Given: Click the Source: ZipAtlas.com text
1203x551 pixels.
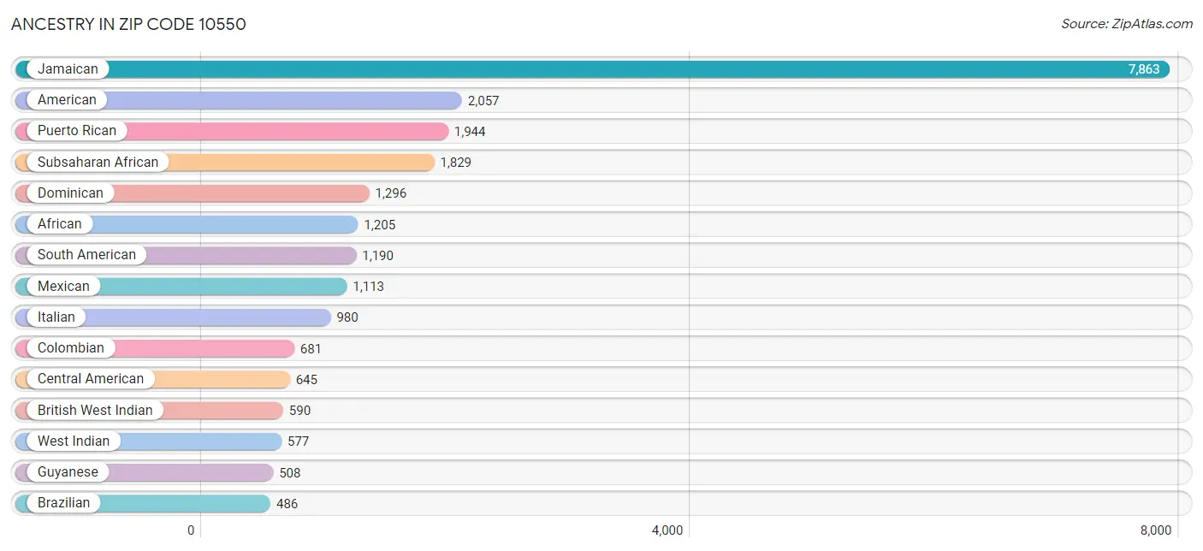Looking at the screenshot, I should coord(1126,24).
